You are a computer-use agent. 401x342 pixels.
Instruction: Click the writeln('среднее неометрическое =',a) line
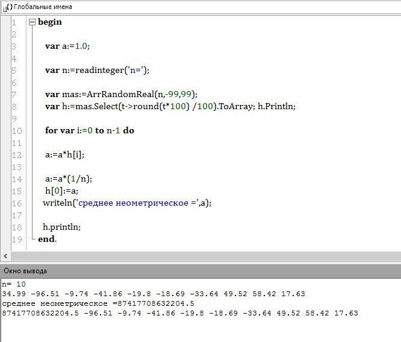[x=127, y=203]
